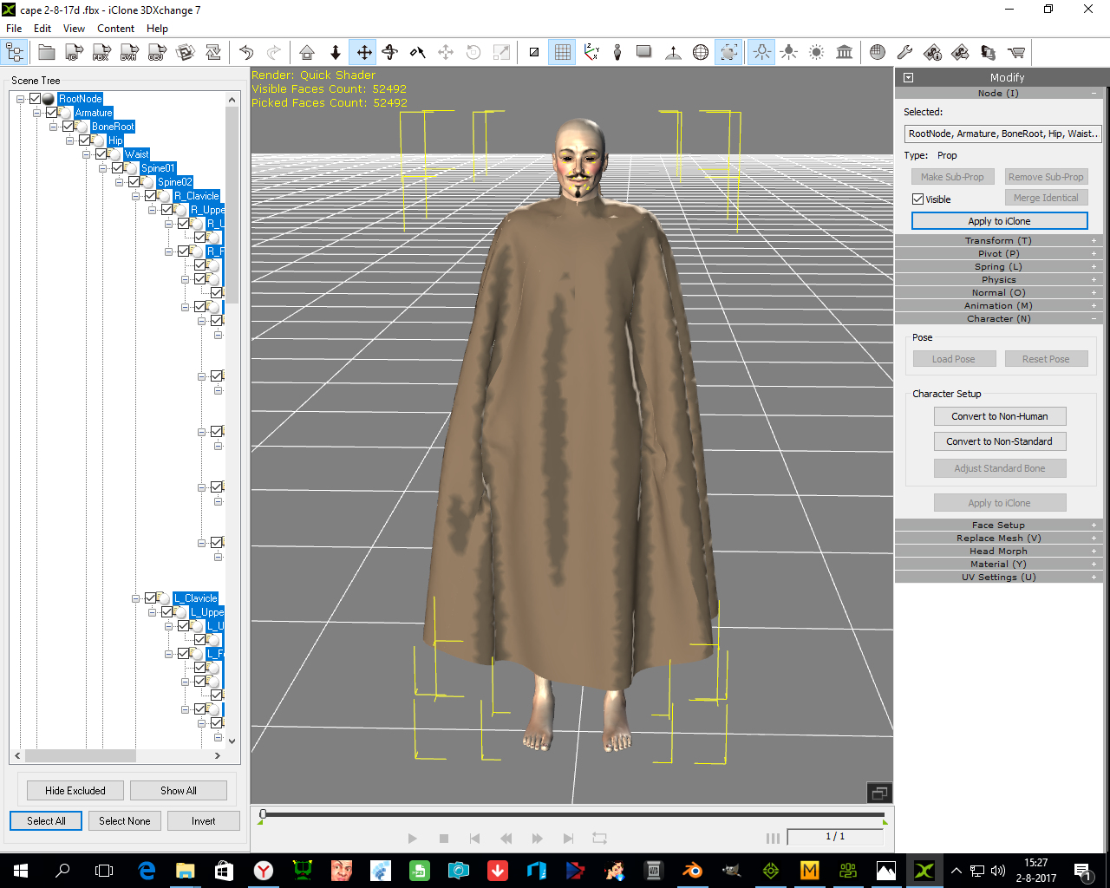This screenshot has width=1110, height=888.
Task: Click the timeline slider handle
Action: tap(263, 814)
